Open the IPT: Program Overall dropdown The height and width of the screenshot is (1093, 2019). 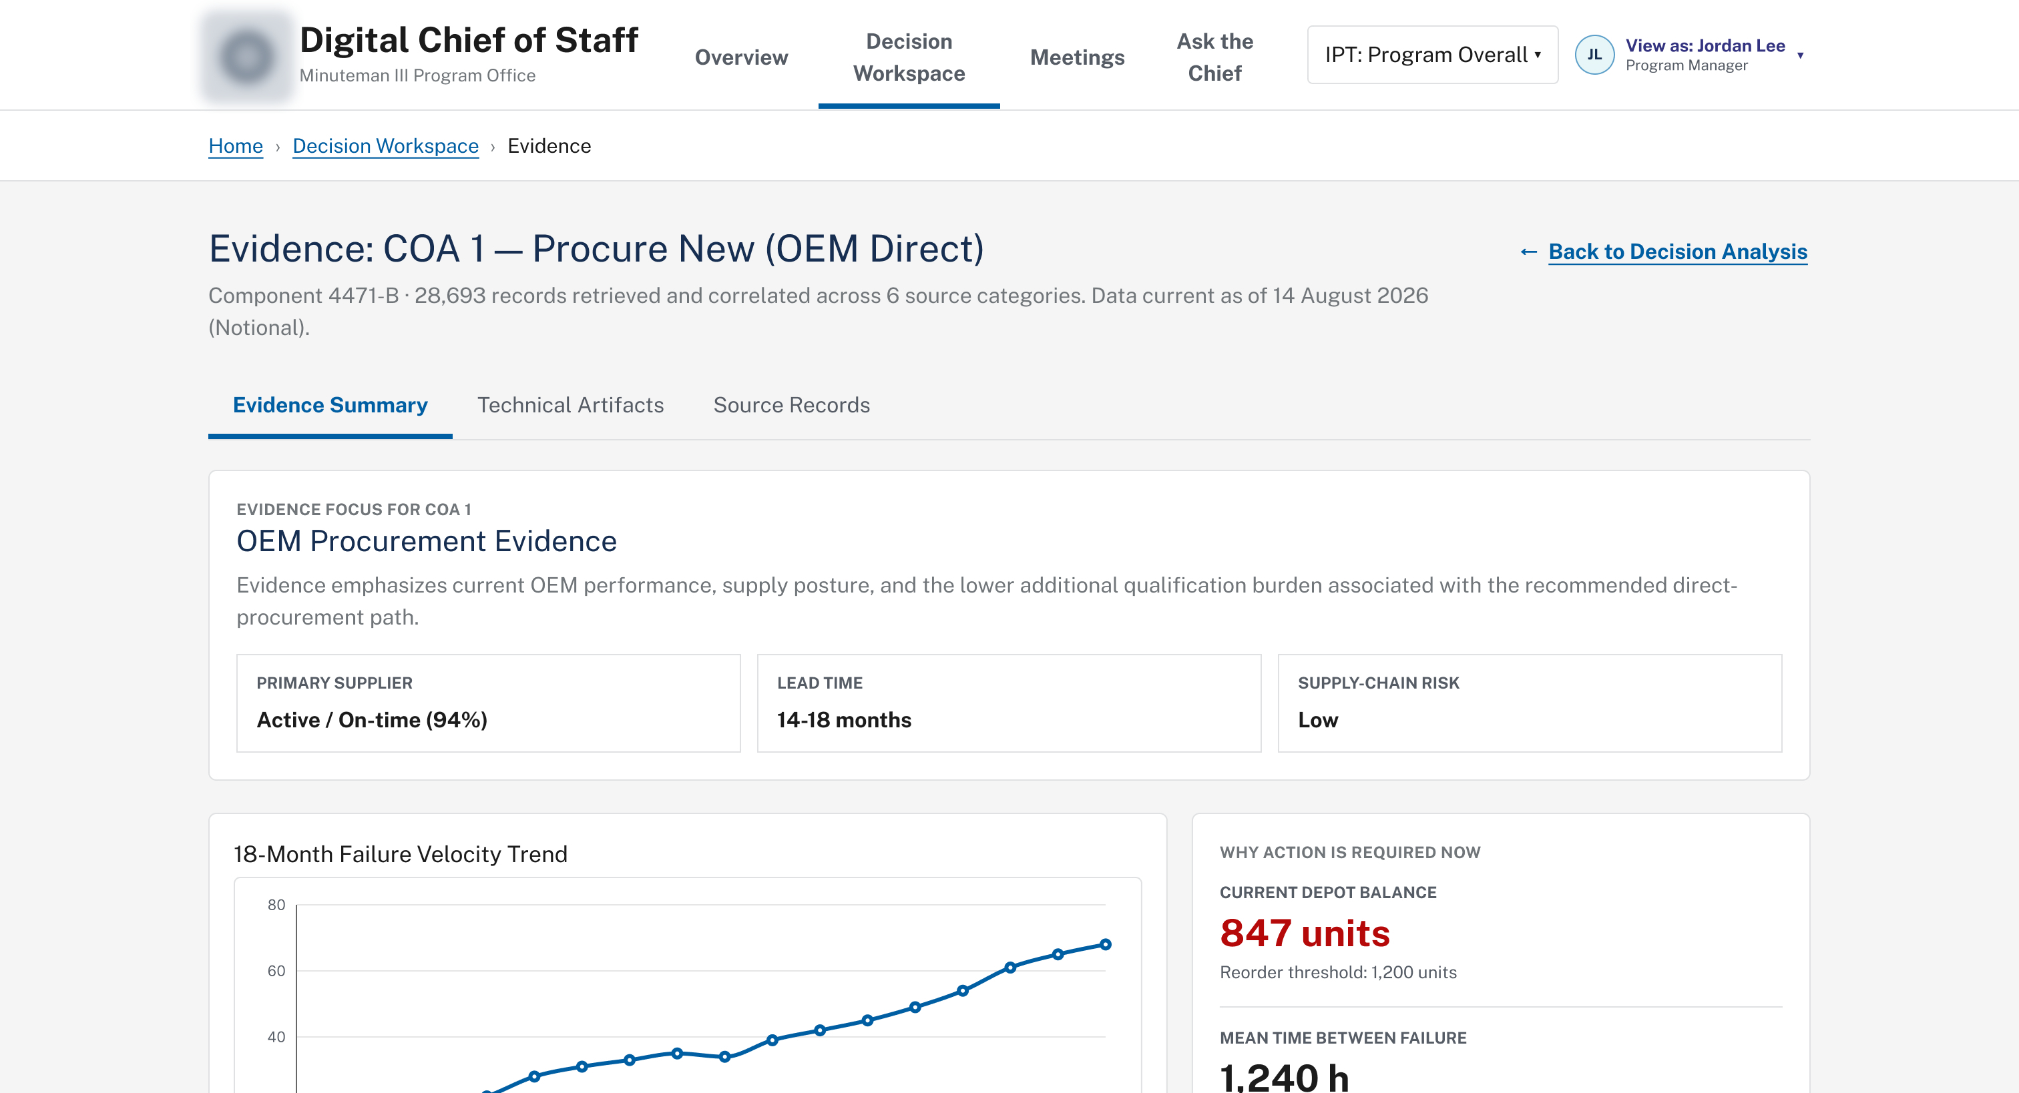(x=1432, y=55)
